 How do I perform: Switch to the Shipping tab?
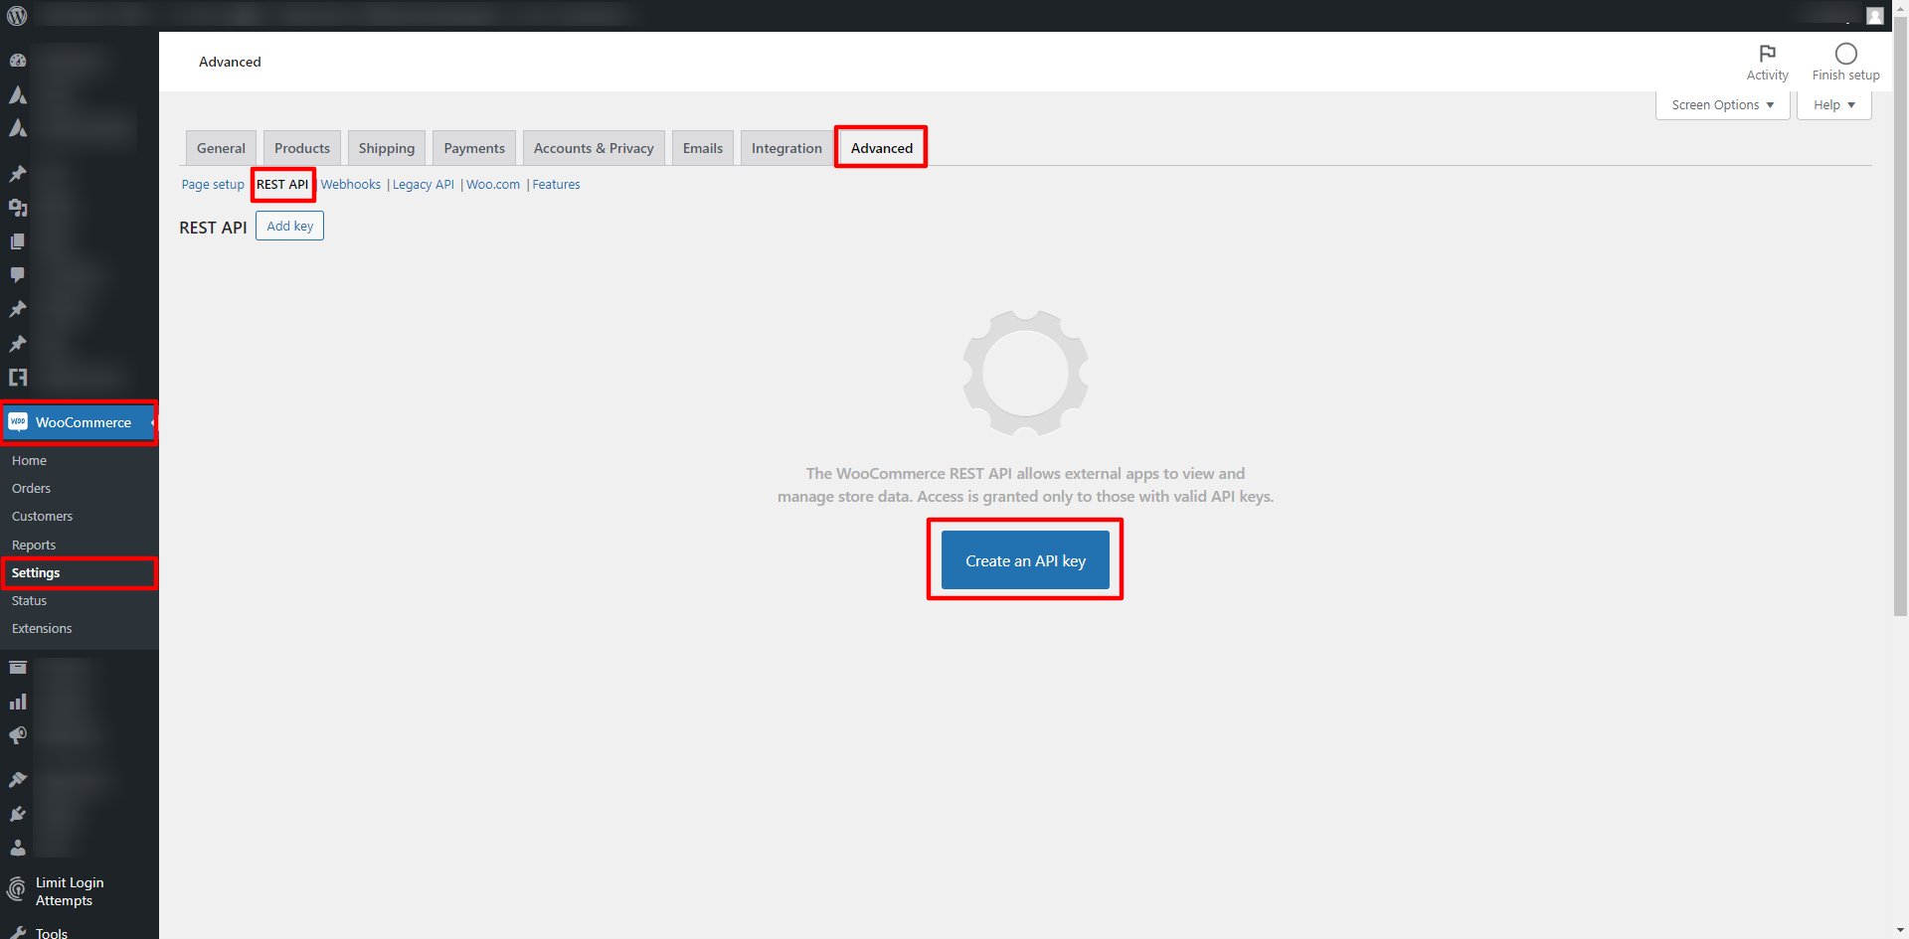click(387, 148)
